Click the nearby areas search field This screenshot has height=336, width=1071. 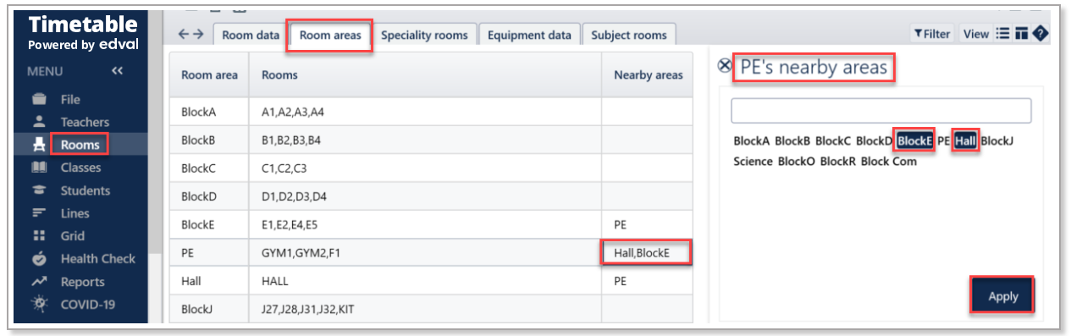(881, 111)
